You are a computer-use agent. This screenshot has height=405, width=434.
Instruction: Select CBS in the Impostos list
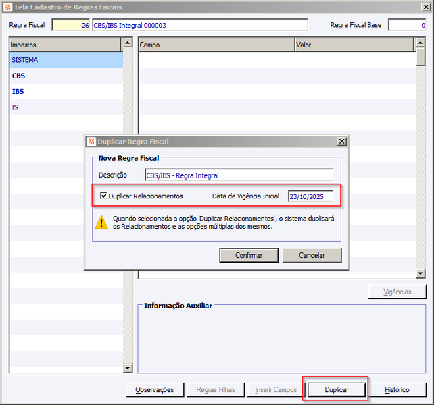(66, 76)
